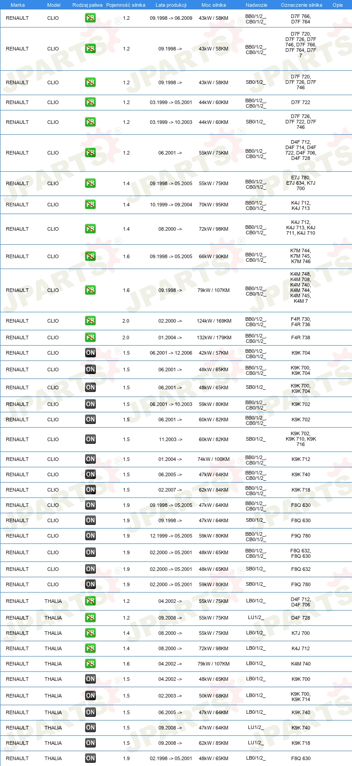This screenshot has height=766, width=352.
Task: Click the 'D4F 712, D4F 706' engine cell for Thalia
Action: tap(301, 602)
